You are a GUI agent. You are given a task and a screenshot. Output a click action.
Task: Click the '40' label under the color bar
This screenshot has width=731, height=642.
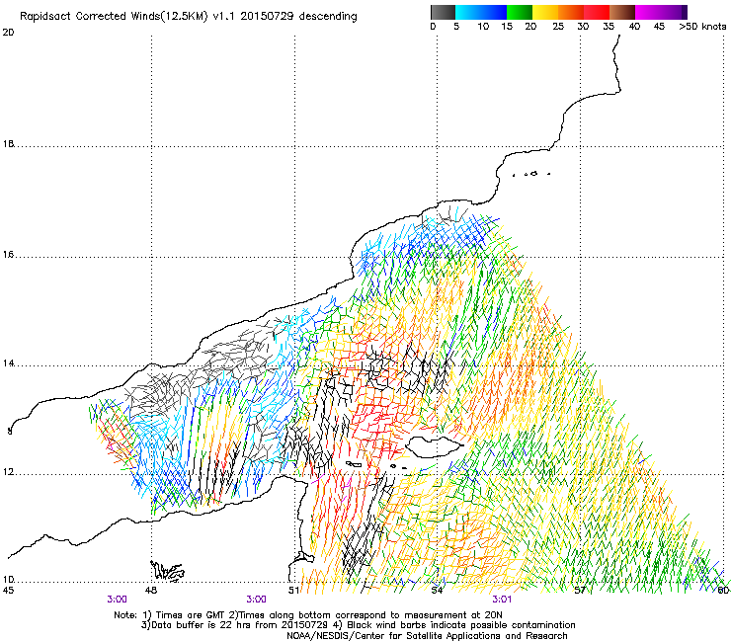pyautogui.click(x=634, y=27)
